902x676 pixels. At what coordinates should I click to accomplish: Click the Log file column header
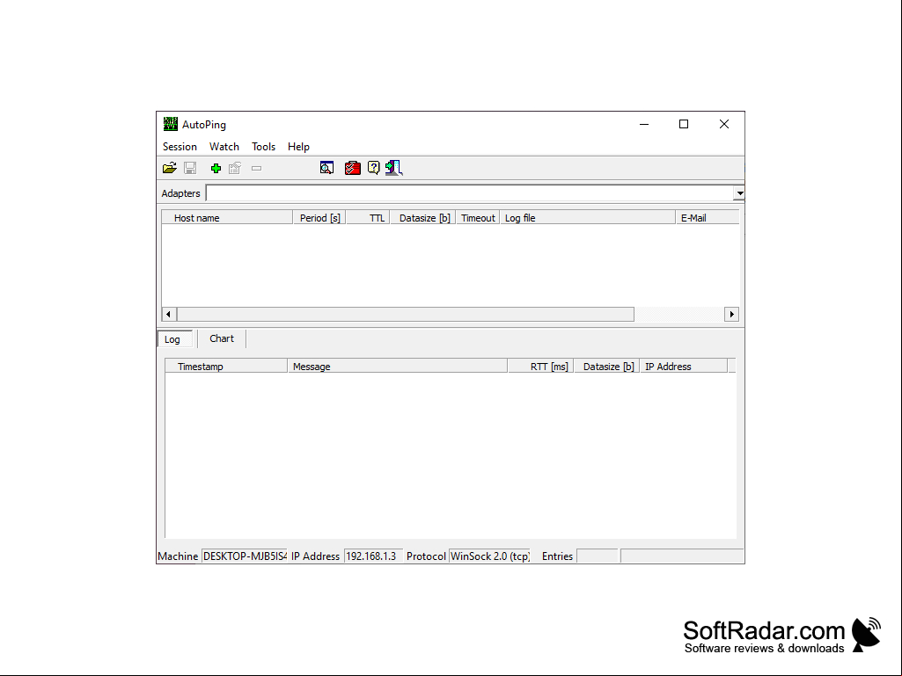tap(587, 218)
